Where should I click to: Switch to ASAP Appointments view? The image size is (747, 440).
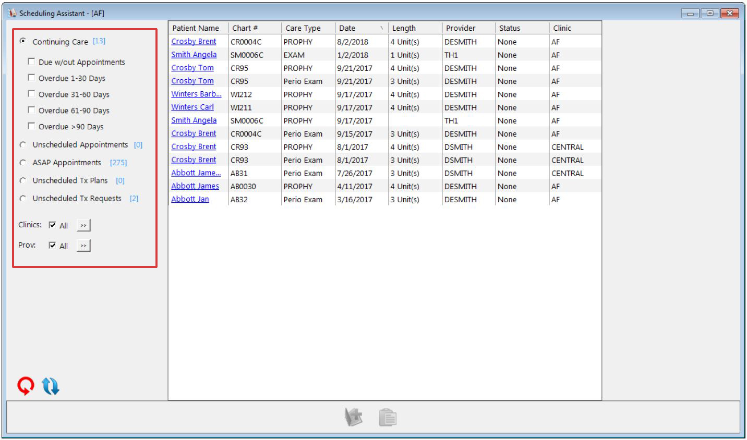pyautogui.click(x=22, y=163)
